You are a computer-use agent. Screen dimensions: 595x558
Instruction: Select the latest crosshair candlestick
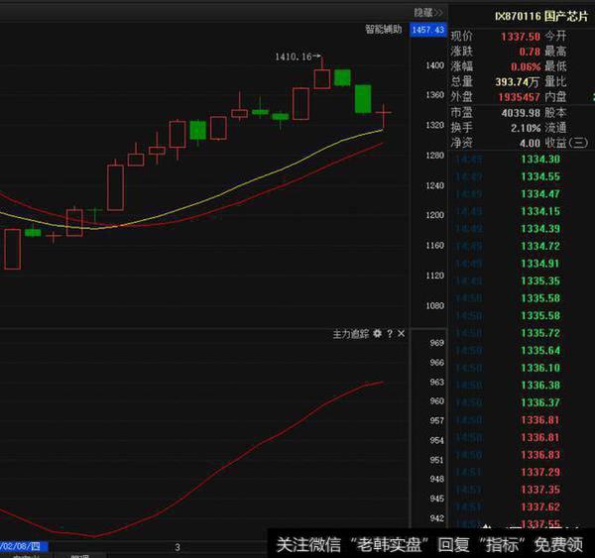[x=383, y=112]
